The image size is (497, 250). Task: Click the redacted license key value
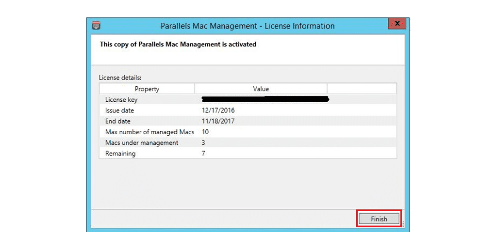265,100
